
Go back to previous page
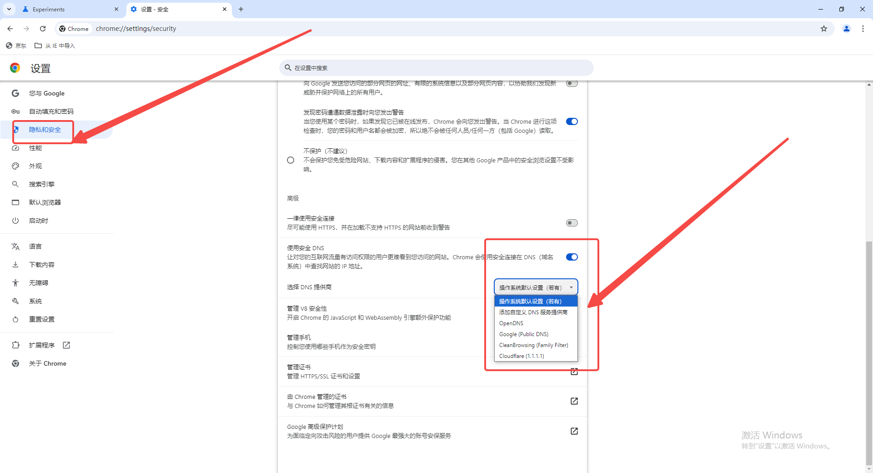coord(10,29)
